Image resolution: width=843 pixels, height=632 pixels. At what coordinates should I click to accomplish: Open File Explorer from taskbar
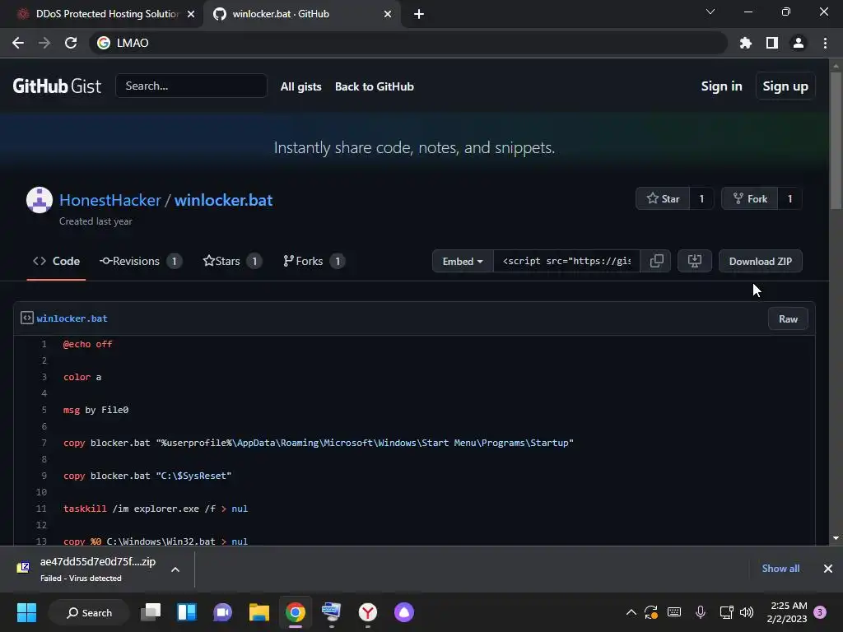point(259,612)
